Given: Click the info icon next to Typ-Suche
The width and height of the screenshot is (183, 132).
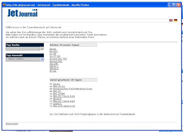Looking at the screenshot, I should [x=42, y=48].
